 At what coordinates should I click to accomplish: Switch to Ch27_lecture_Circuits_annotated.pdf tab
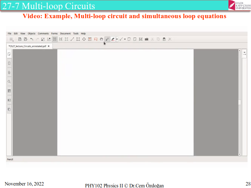pos(27,46)
